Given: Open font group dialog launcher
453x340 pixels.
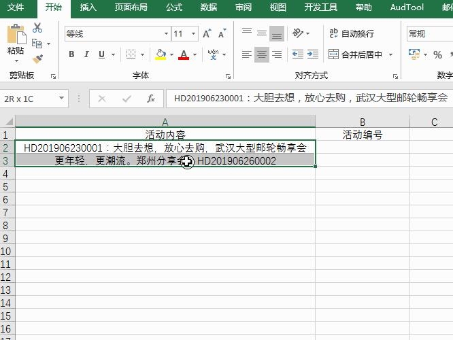Looking at the screenshot, I should click(x=228, y=76).
